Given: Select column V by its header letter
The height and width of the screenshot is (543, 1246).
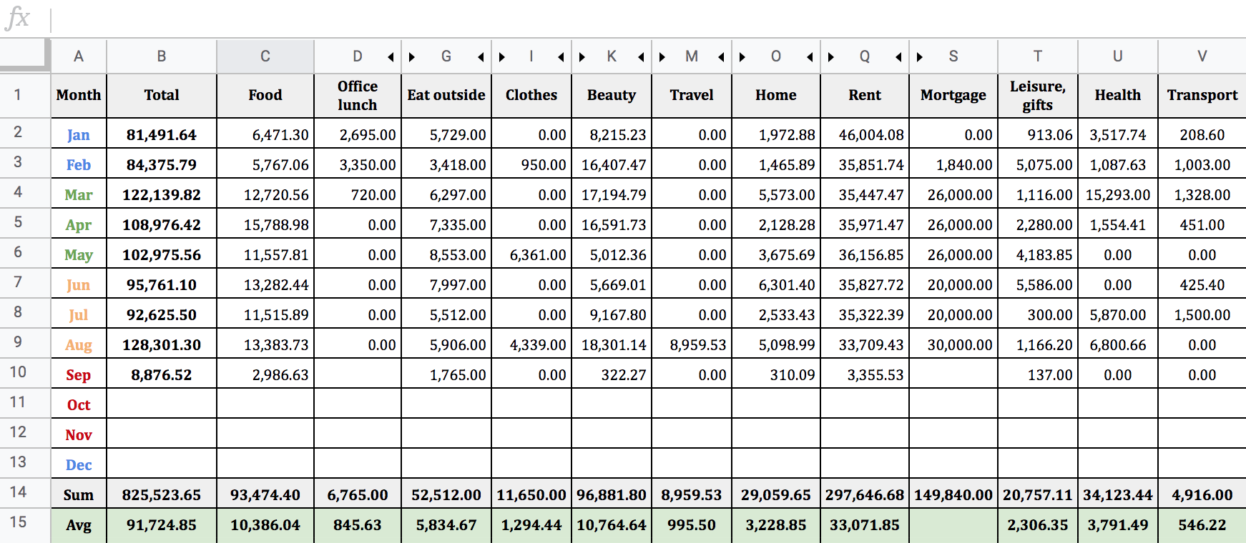Looking at the screenshot, I should click(x=1202, y=56).
